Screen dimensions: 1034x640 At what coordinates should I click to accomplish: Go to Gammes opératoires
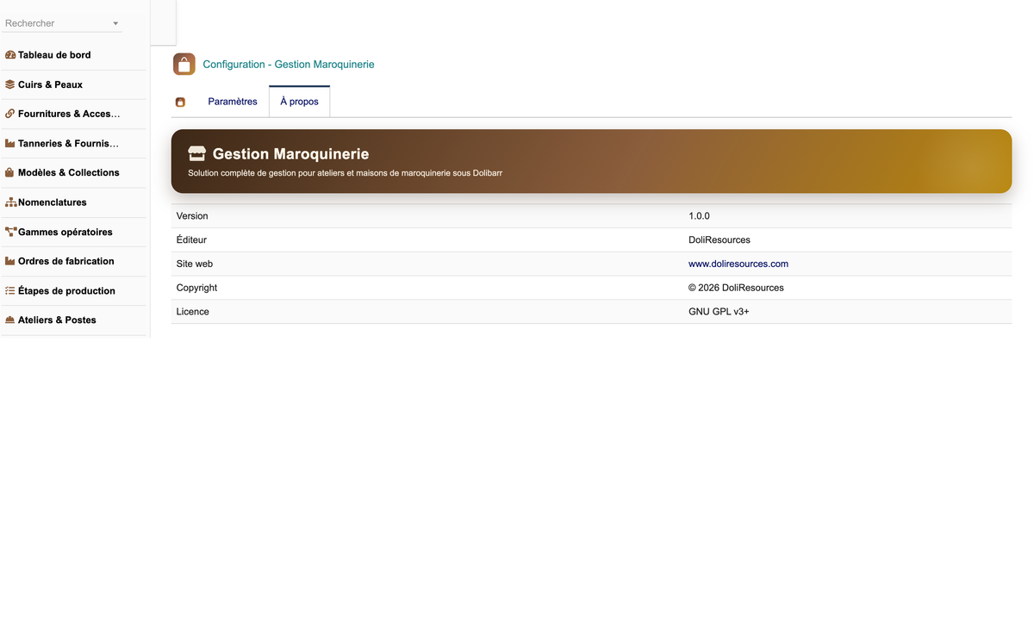click(65, 232)
